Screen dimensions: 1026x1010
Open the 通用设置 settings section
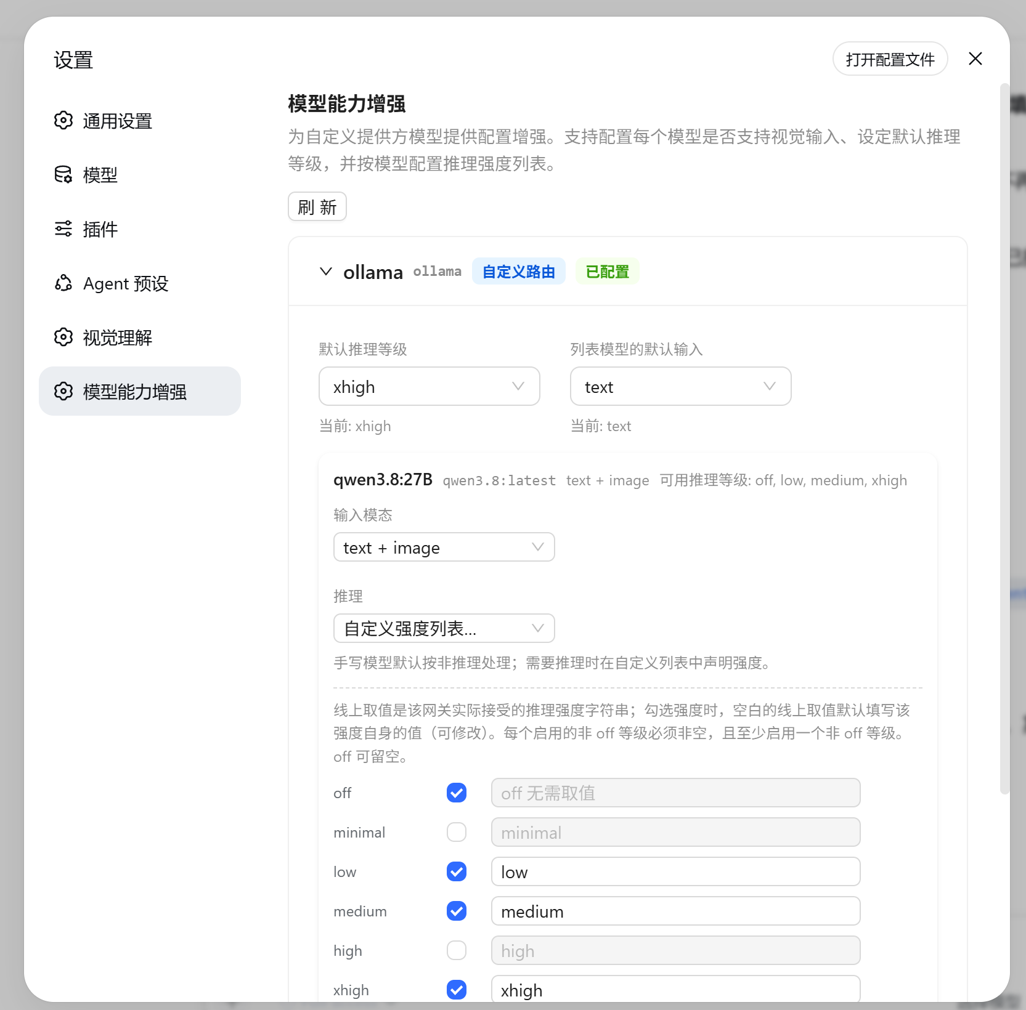140,121
